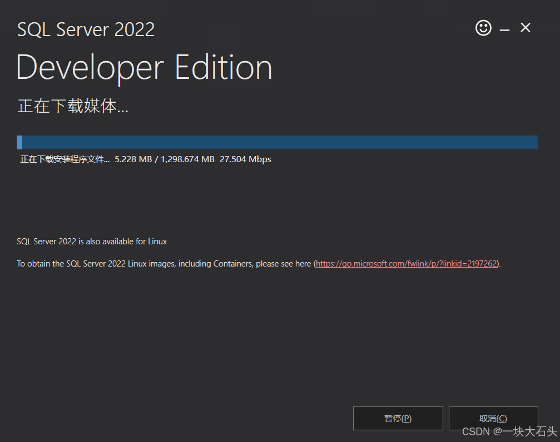Pause the download with 暂停(P) button

pos(398,418)
